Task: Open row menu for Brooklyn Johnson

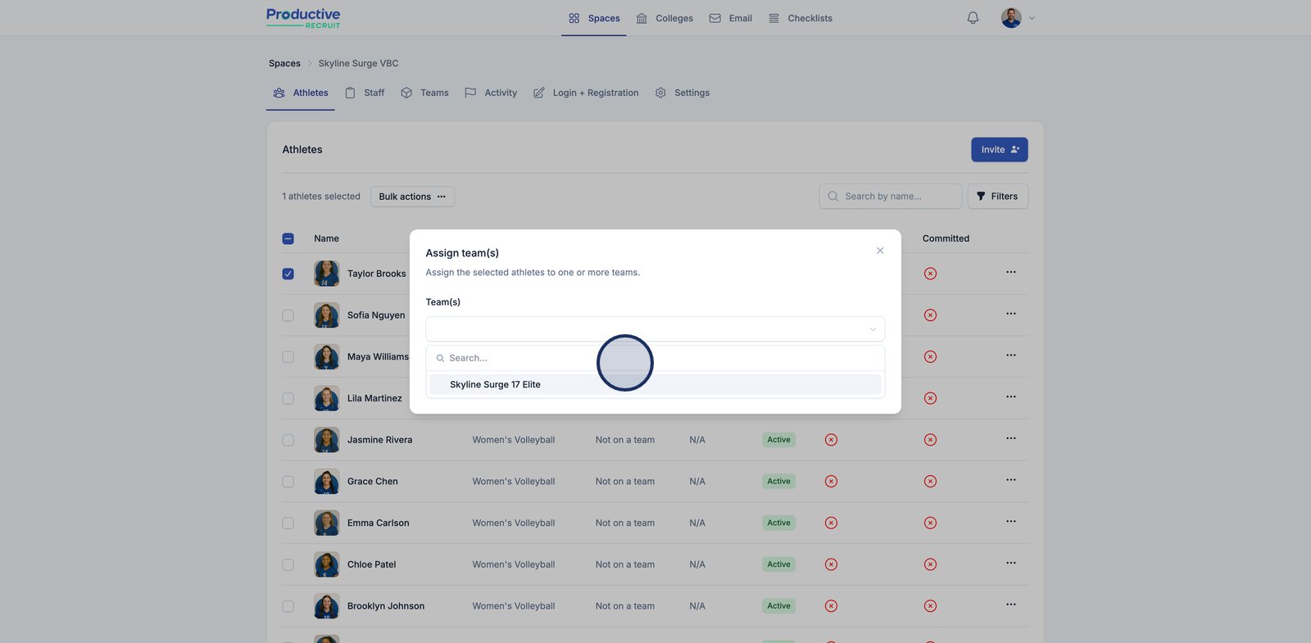Action: (1010, 605)
